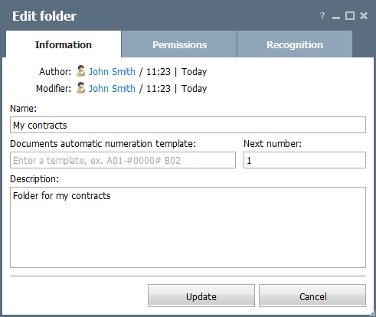Click the help question mark icon

click(322, 16)
